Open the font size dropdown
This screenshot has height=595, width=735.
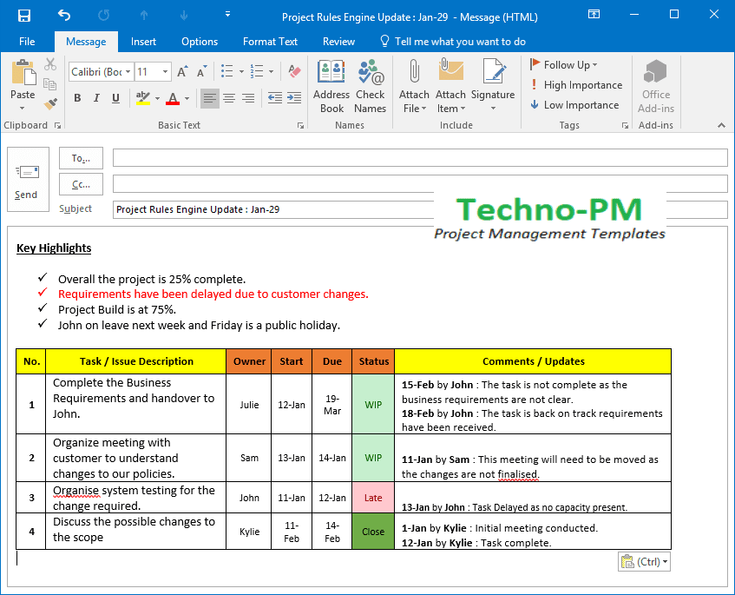tap(167, 71)
